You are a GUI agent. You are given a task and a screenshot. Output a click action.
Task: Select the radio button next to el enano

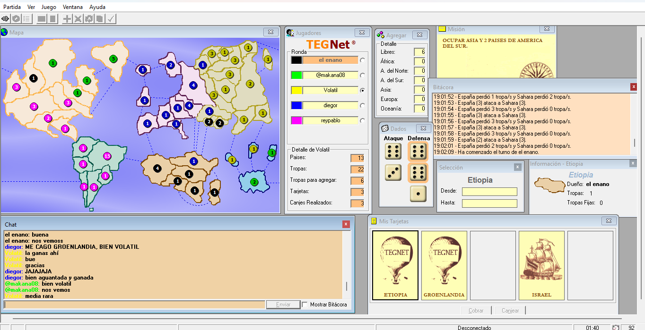pos(363,60)
